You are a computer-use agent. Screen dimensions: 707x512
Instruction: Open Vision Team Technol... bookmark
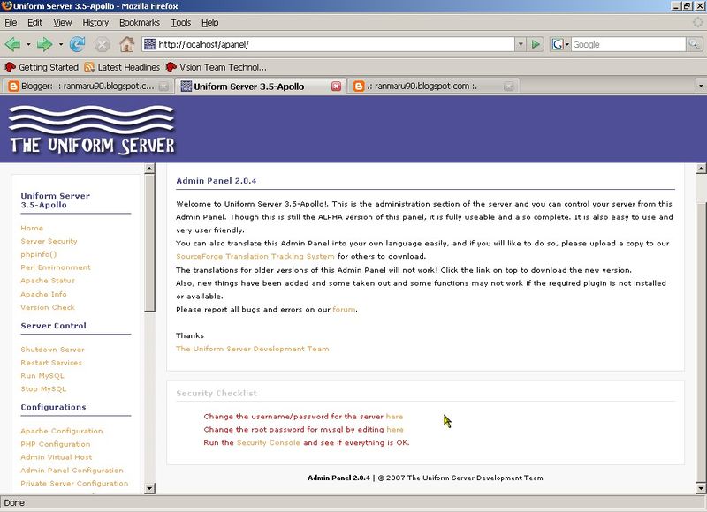point(217,67)
